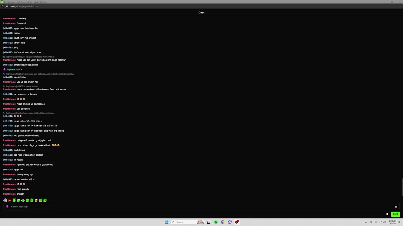This screenshot has width=403, height=226.
Task: Open Discord from the taskbar
Action: tap(230, 222)
